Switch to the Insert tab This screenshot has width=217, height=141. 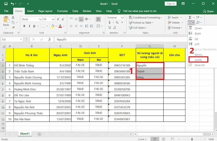30,11
